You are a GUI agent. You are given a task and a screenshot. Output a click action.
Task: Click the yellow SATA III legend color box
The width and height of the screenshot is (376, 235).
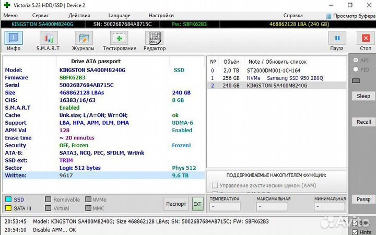pos(8,208)
